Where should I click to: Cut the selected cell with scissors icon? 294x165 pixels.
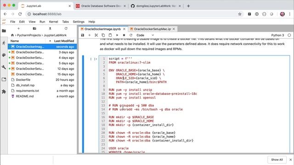(x=96, y=35)
